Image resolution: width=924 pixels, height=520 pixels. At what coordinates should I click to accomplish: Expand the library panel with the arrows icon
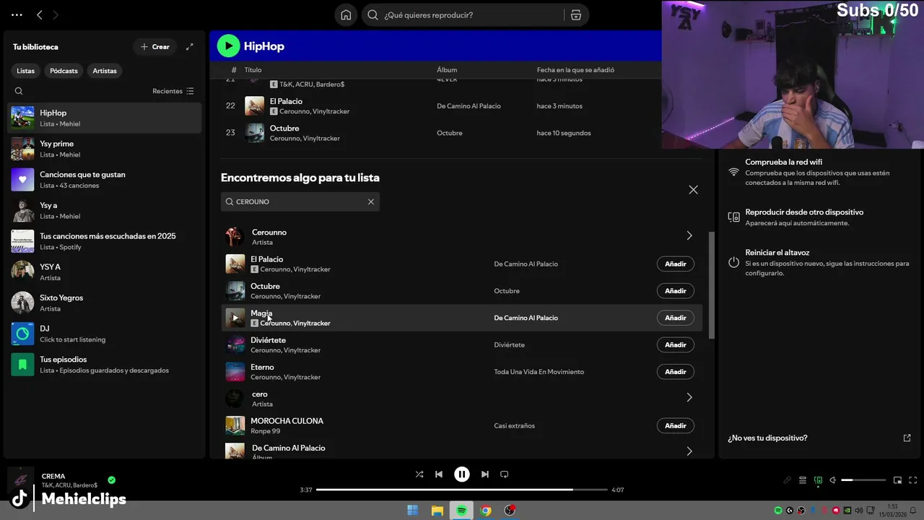[190, 47]
